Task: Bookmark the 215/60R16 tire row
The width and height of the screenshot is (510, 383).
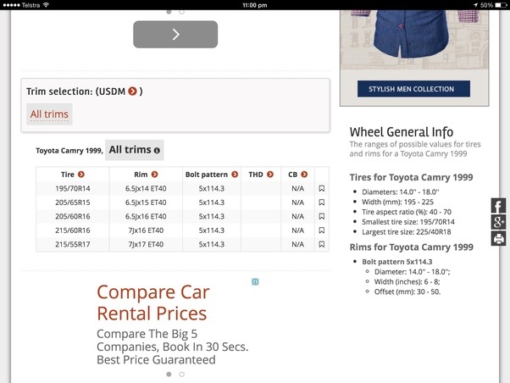Action: pyautogui.click(x=322, y=230)
